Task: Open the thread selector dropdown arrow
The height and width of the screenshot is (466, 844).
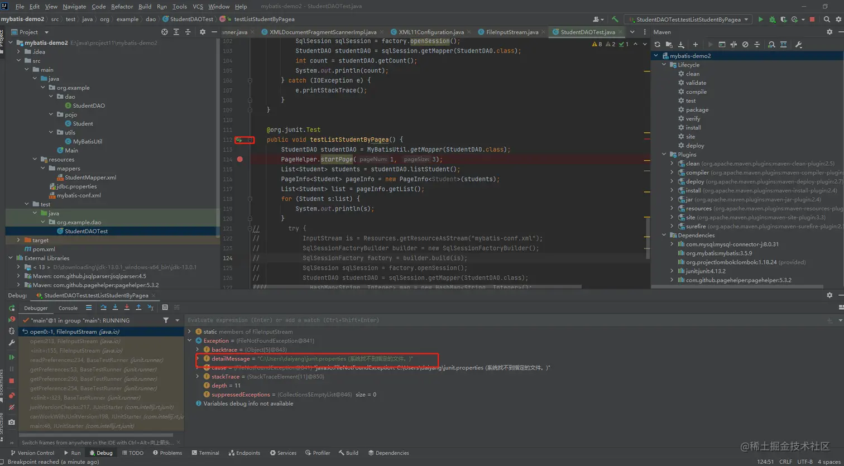Action: click(x=178, y=320)
